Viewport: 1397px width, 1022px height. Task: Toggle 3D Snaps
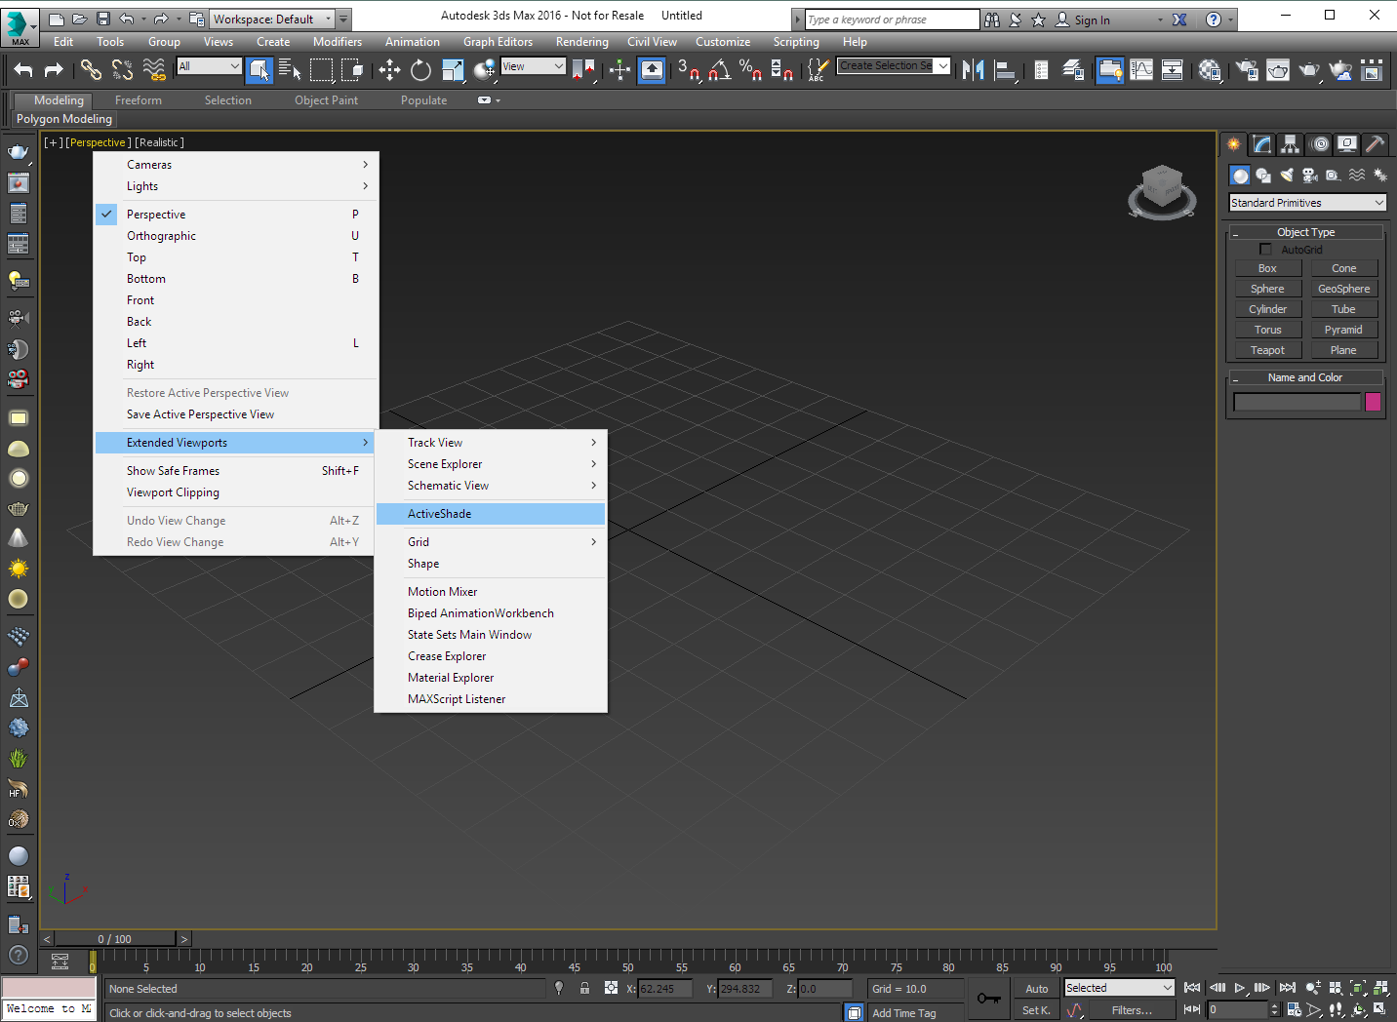click(689, 69)
